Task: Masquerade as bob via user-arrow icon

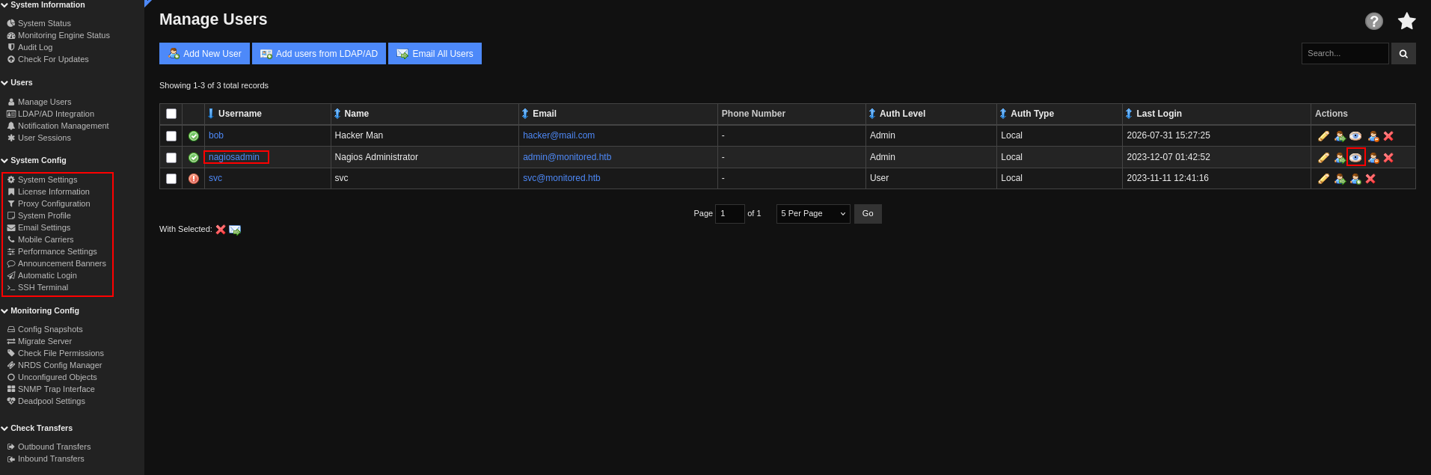Action: click(x=1340, y=136)
